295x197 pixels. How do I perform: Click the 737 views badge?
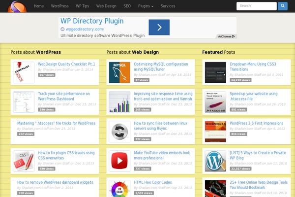(143, 169)
